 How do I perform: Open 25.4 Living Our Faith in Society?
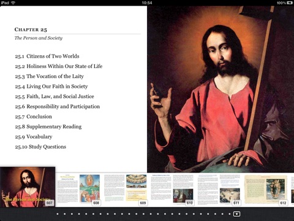pos(51,87)
